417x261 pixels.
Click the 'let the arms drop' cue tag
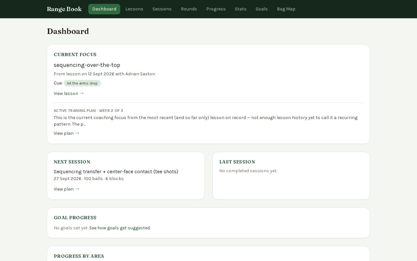point(82,83)
